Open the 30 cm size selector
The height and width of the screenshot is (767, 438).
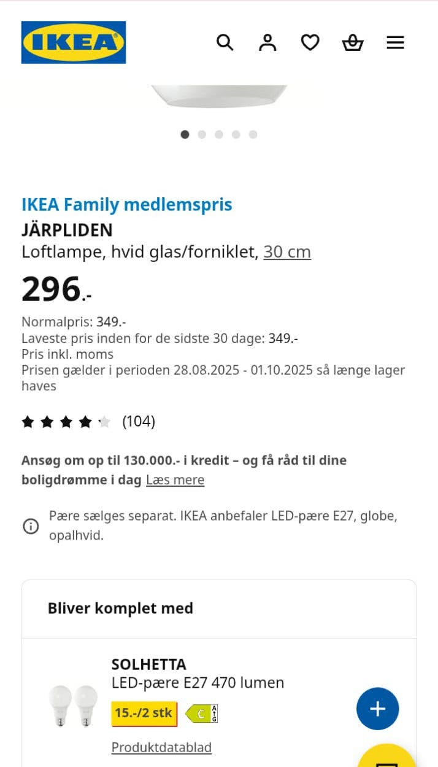(286, 251)
